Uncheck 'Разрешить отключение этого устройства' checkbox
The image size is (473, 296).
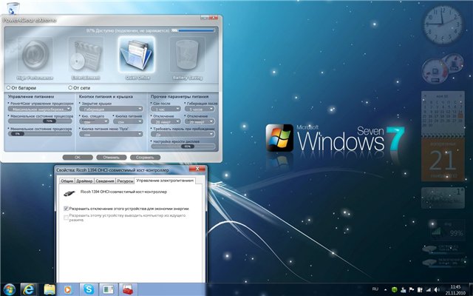click(66, 209)
